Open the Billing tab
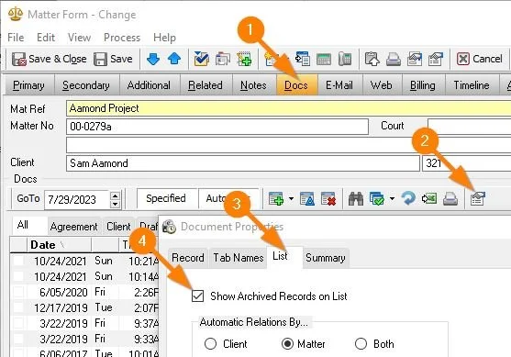 pyautogui.click(x=423, y=85)
